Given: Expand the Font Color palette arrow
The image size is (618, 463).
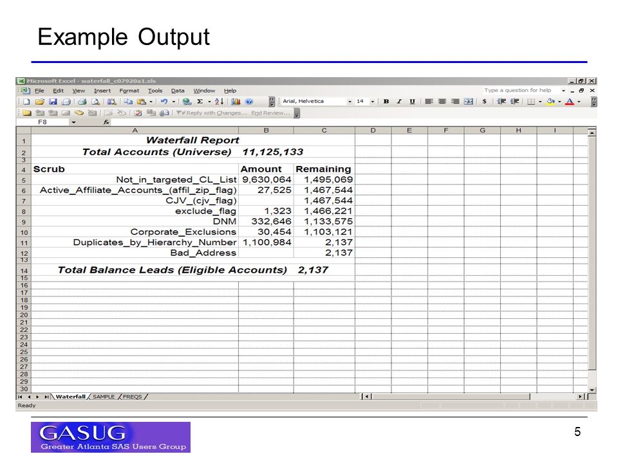Looking at the screenshot, I should (x=579, y=102).
